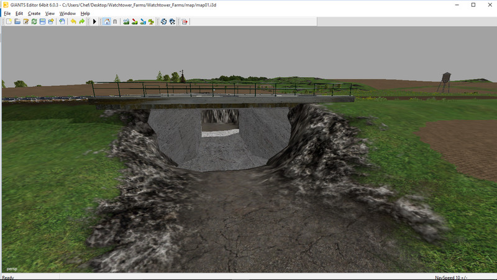Click the first gear icon in toolbar
The height and width of the screenshot is (280, 497).
[164, 22]
